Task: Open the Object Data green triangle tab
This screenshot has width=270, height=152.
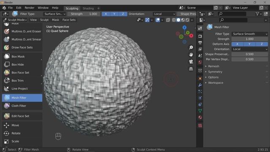Action: click(x=200, y=111)
